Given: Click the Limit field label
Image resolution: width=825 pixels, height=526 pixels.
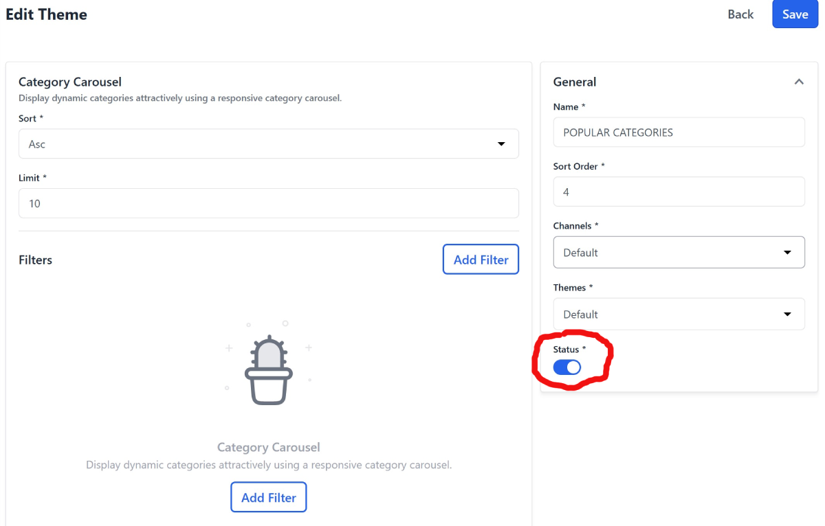Looking at the screenshot, I should (30, 178).
